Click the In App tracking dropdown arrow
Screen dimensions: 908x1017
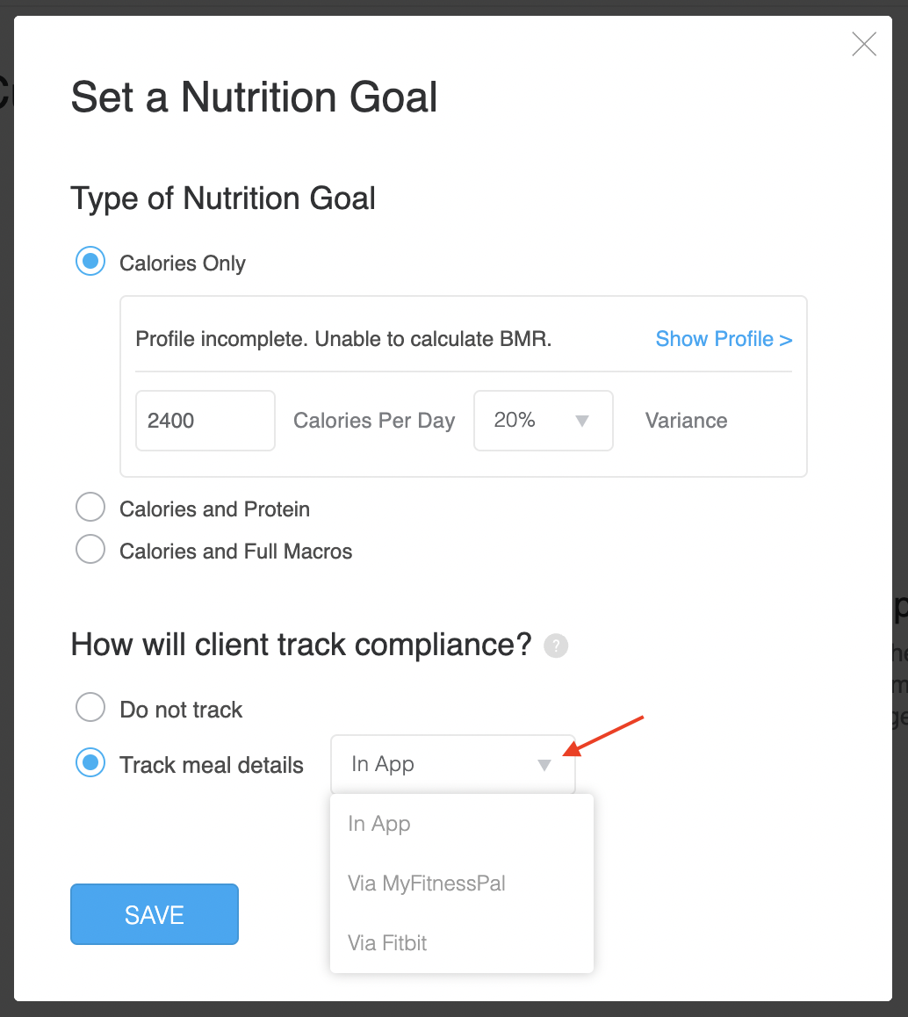(x=544, y=765)
